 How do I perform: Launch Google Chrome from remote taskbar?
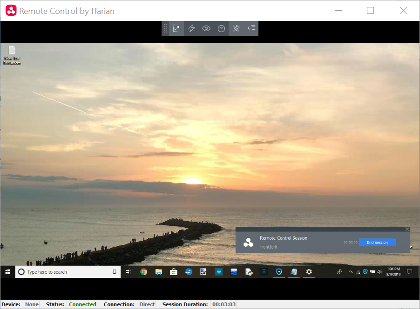tap(143, 272)
